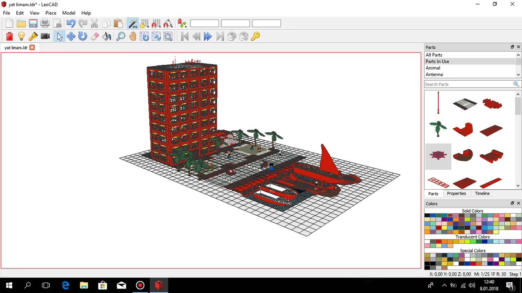Open the Edit menu

[x=20, y=13]
